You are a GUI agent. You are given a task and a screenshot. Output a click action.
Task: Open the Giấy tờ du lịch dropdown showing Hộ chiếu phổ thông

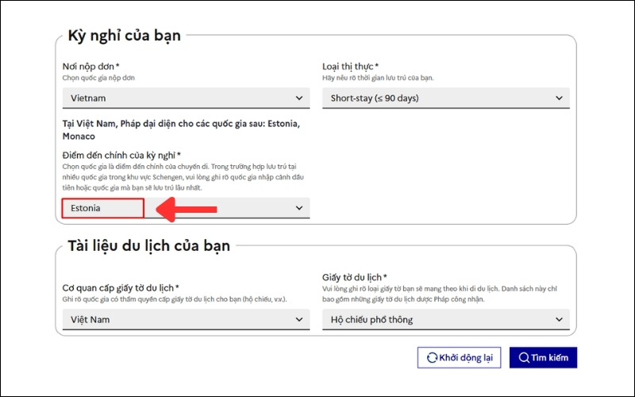446,319
